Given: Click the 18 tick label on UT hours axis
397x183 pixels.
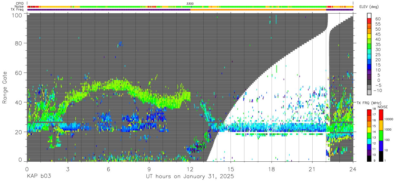Looking at the screenshot, I should [x=272, y=169].
